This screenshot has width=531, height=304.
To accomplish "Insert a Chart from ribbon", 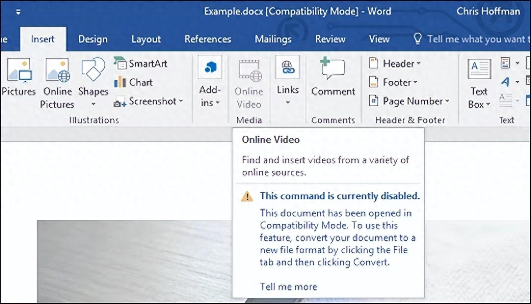I will click(x=134, y=82).
